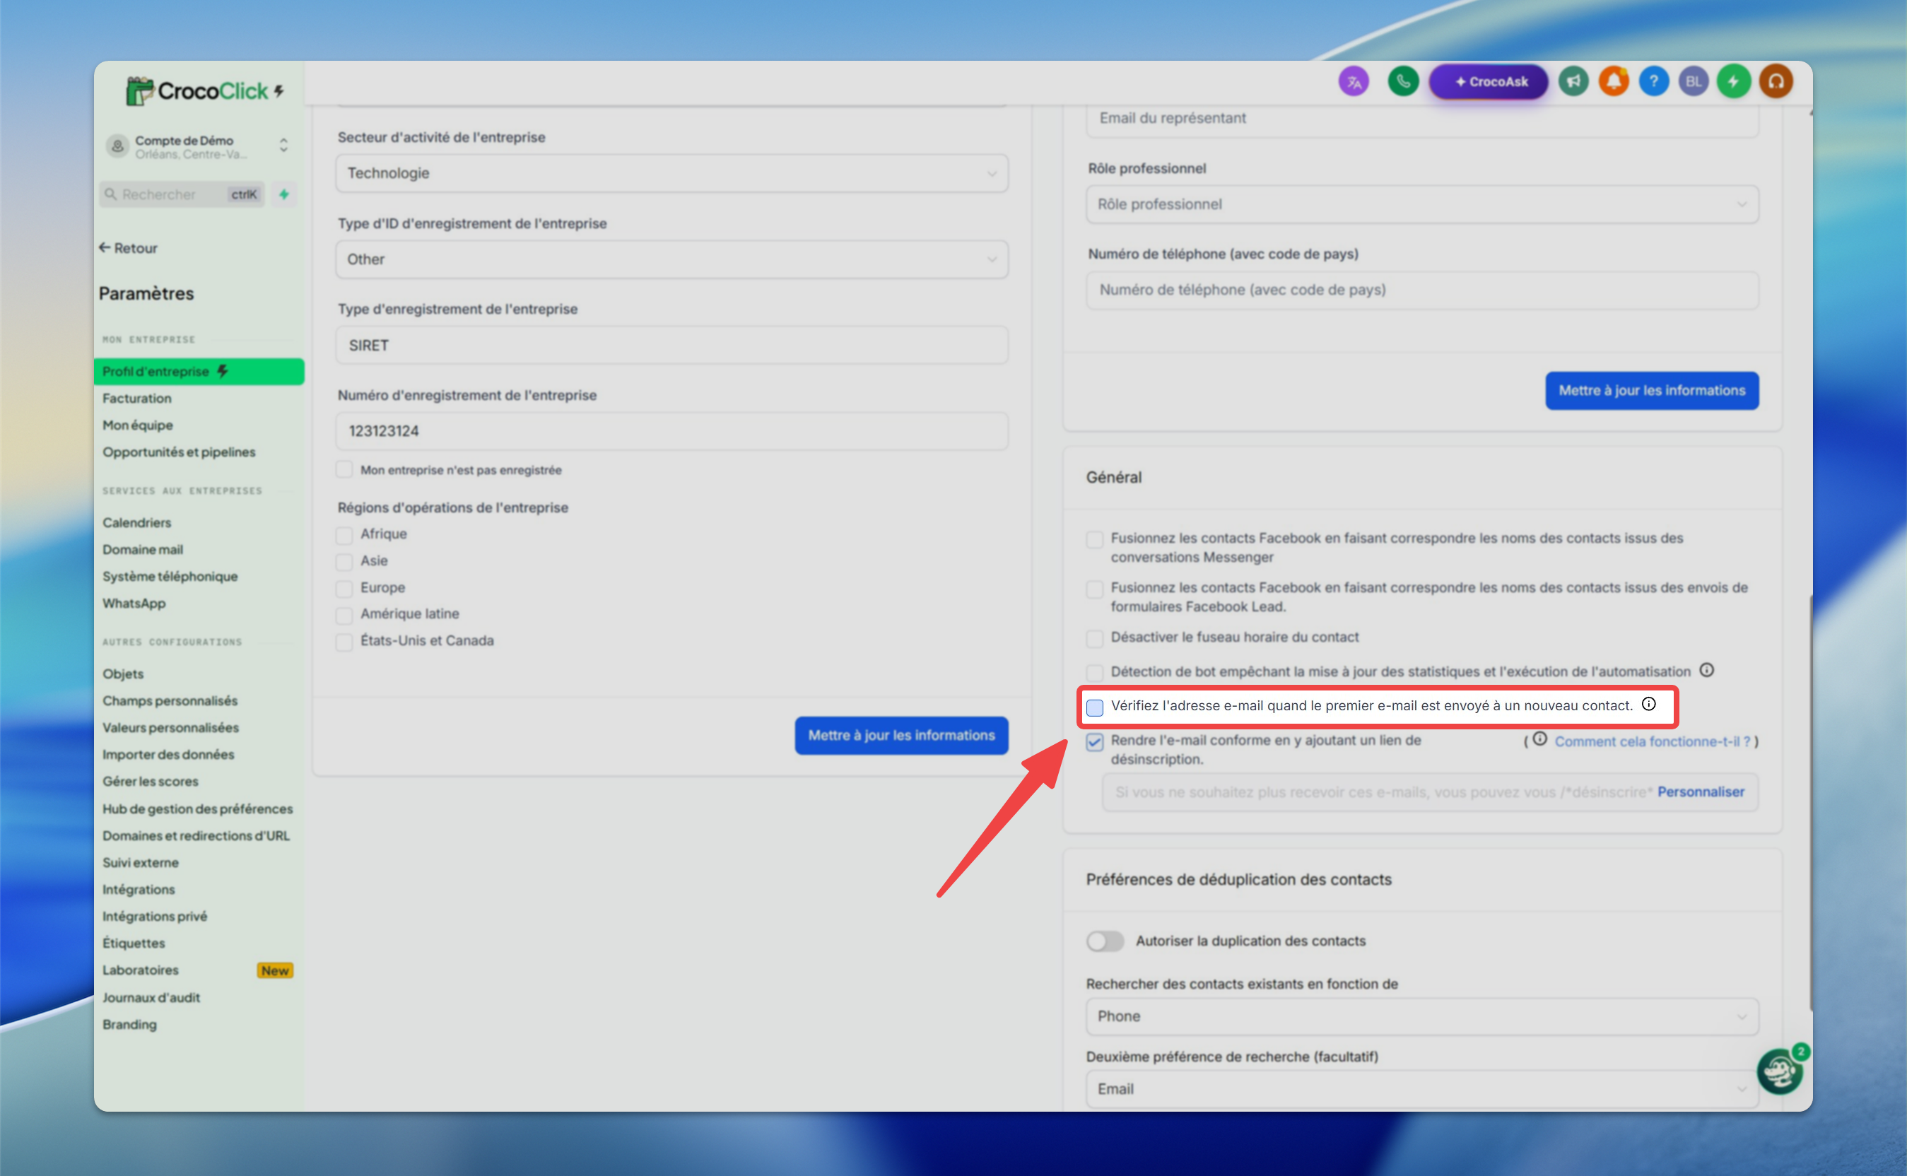Open Calendriers settings
This screenshot has width=1907, height=1176.
click(137, 523)
